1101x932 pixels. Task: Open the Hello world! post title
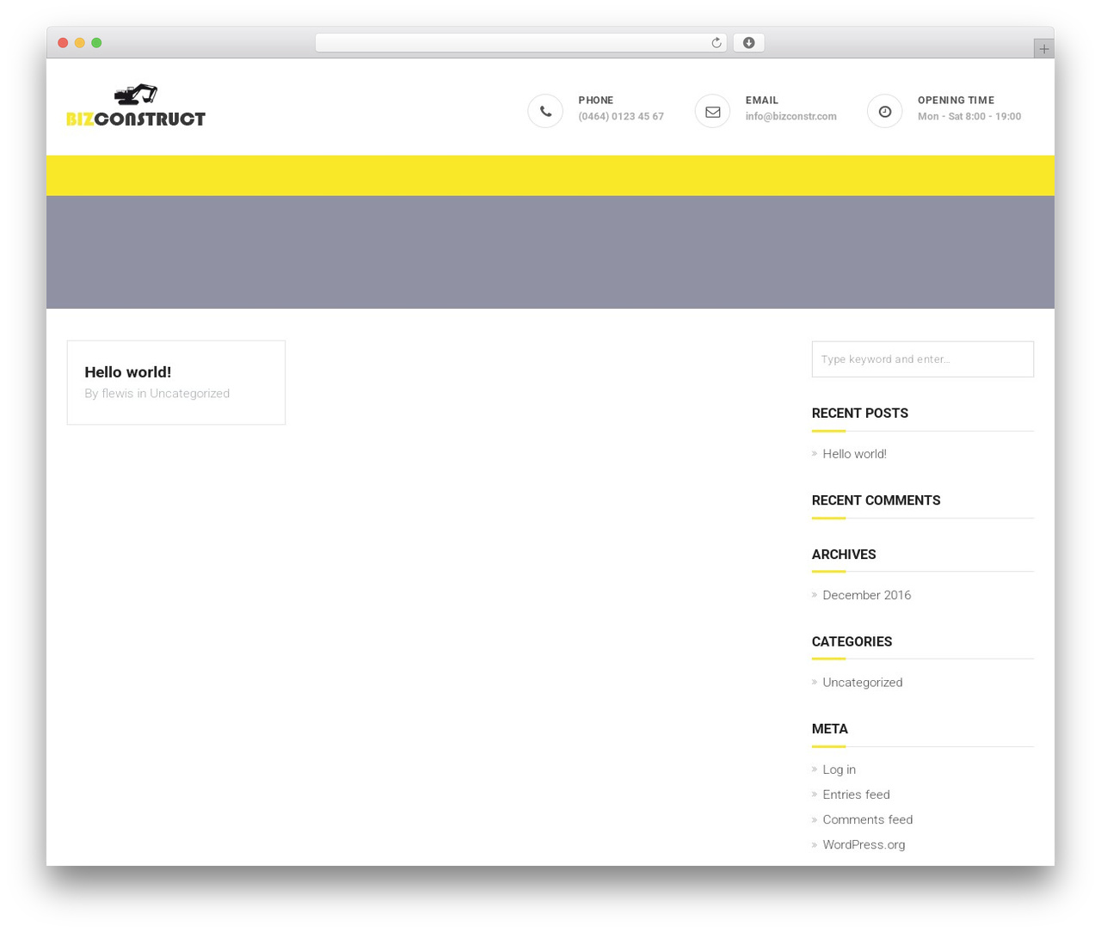(128, 372)
